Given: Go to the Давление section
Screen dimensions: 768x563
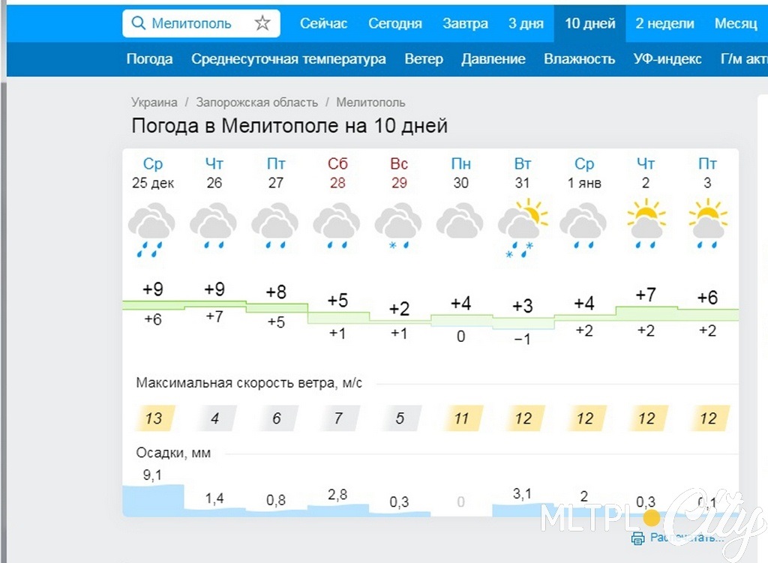Looking at the screenshot, I should (493, 58).
